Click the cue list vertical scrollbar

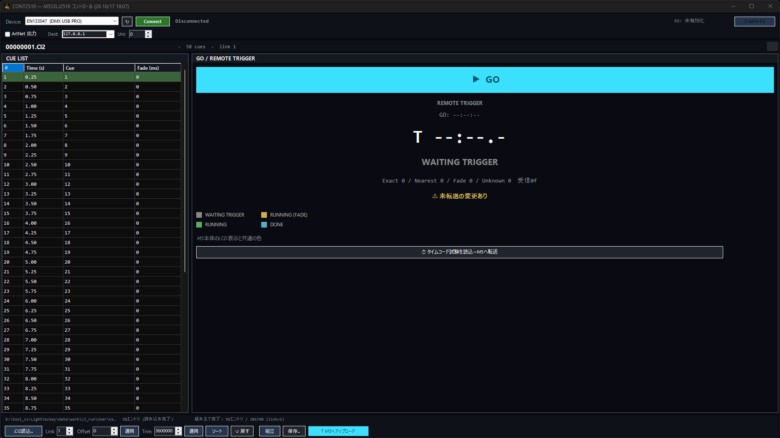tap(185, 170)
